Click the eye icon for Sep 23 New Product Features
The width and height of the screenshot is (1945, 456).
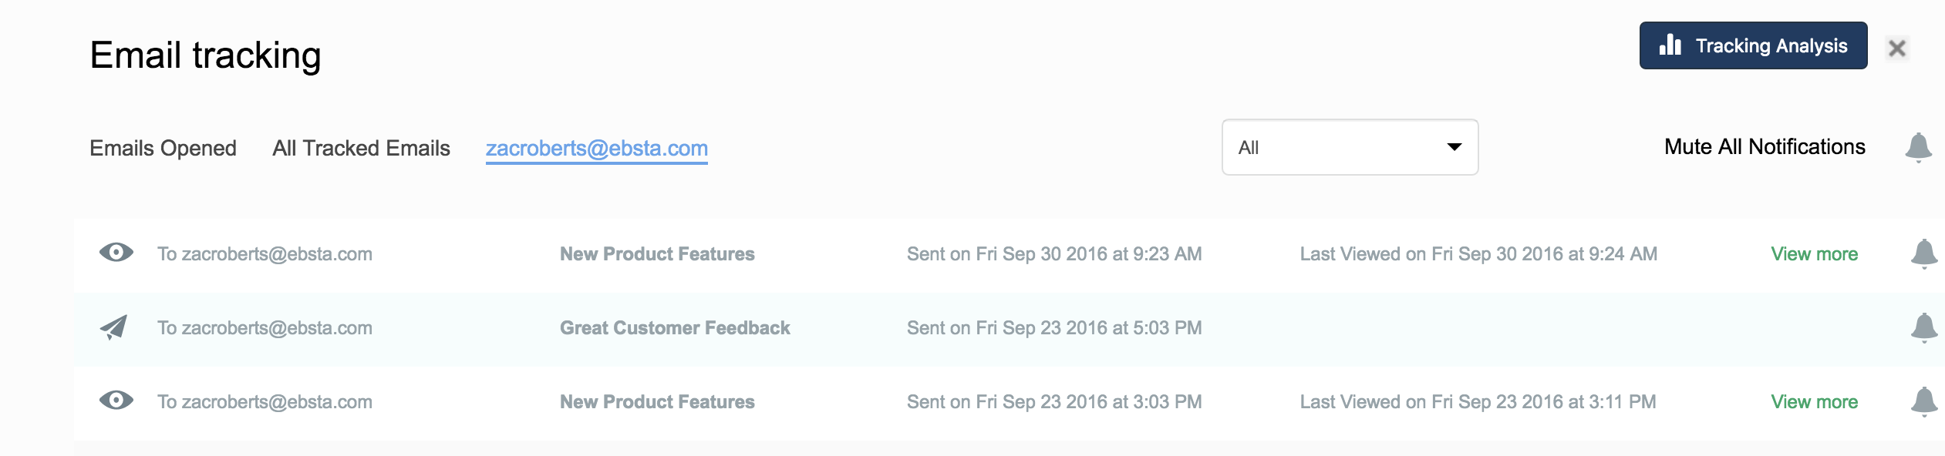pyautogui.click(x=116, y=401)
